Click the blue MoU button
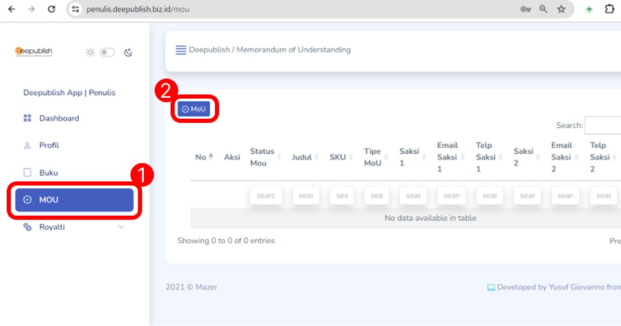 [x=194, y=109]
